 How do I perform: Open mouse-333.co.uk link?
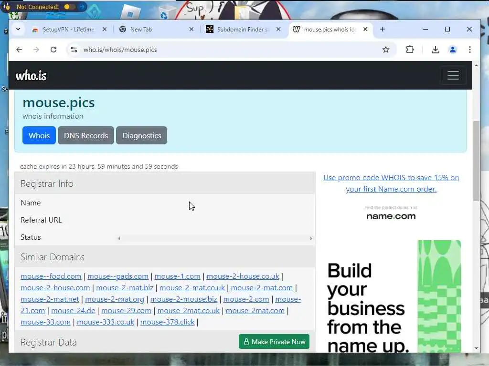(106, 323)
